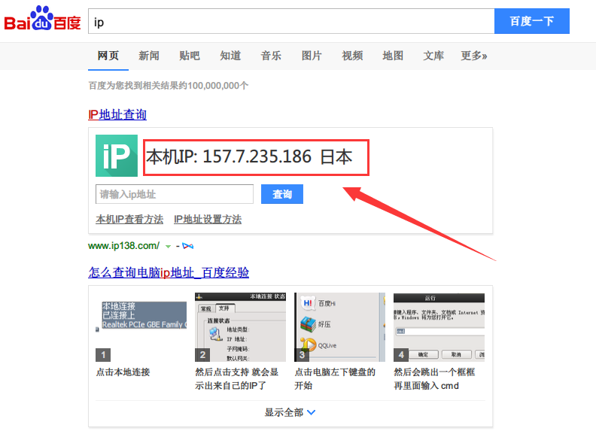Click step 4 thumbnail 运行 dialog
Image resolution: width=596 pixels, height=431 pixels.
tap(439, 327)
